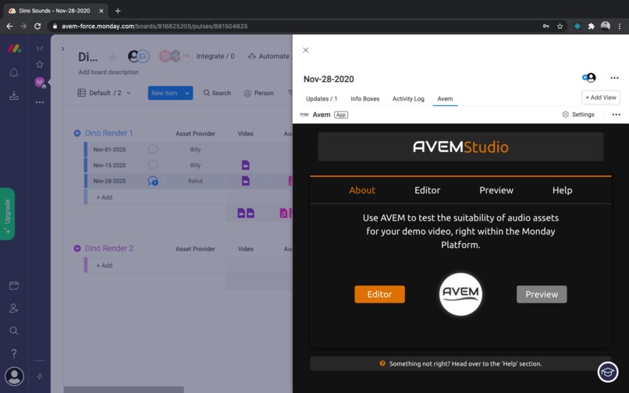The image size is (629, 393).
Task: Close the Nov-28-2020 item panel
Action: click(306, 50)
